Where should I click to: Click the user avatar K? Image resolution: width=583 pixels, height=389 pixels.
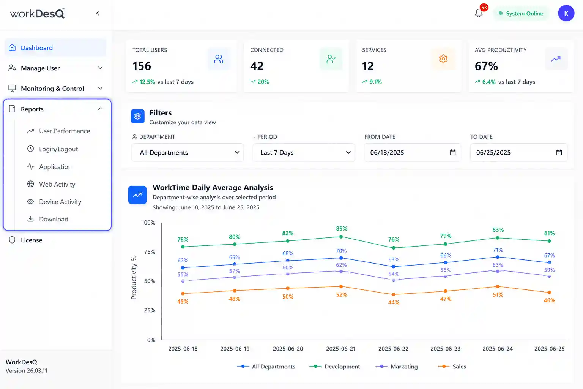coord(566,13)
